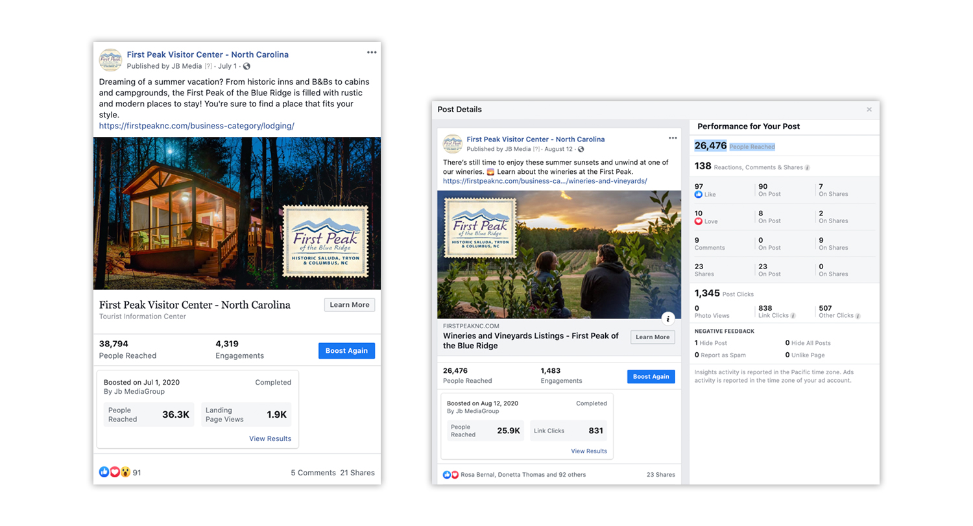The width and height of the screenshot is (973, 526).
Task: Click the 38,794 People Reached stat
Action: coord(128,350)
